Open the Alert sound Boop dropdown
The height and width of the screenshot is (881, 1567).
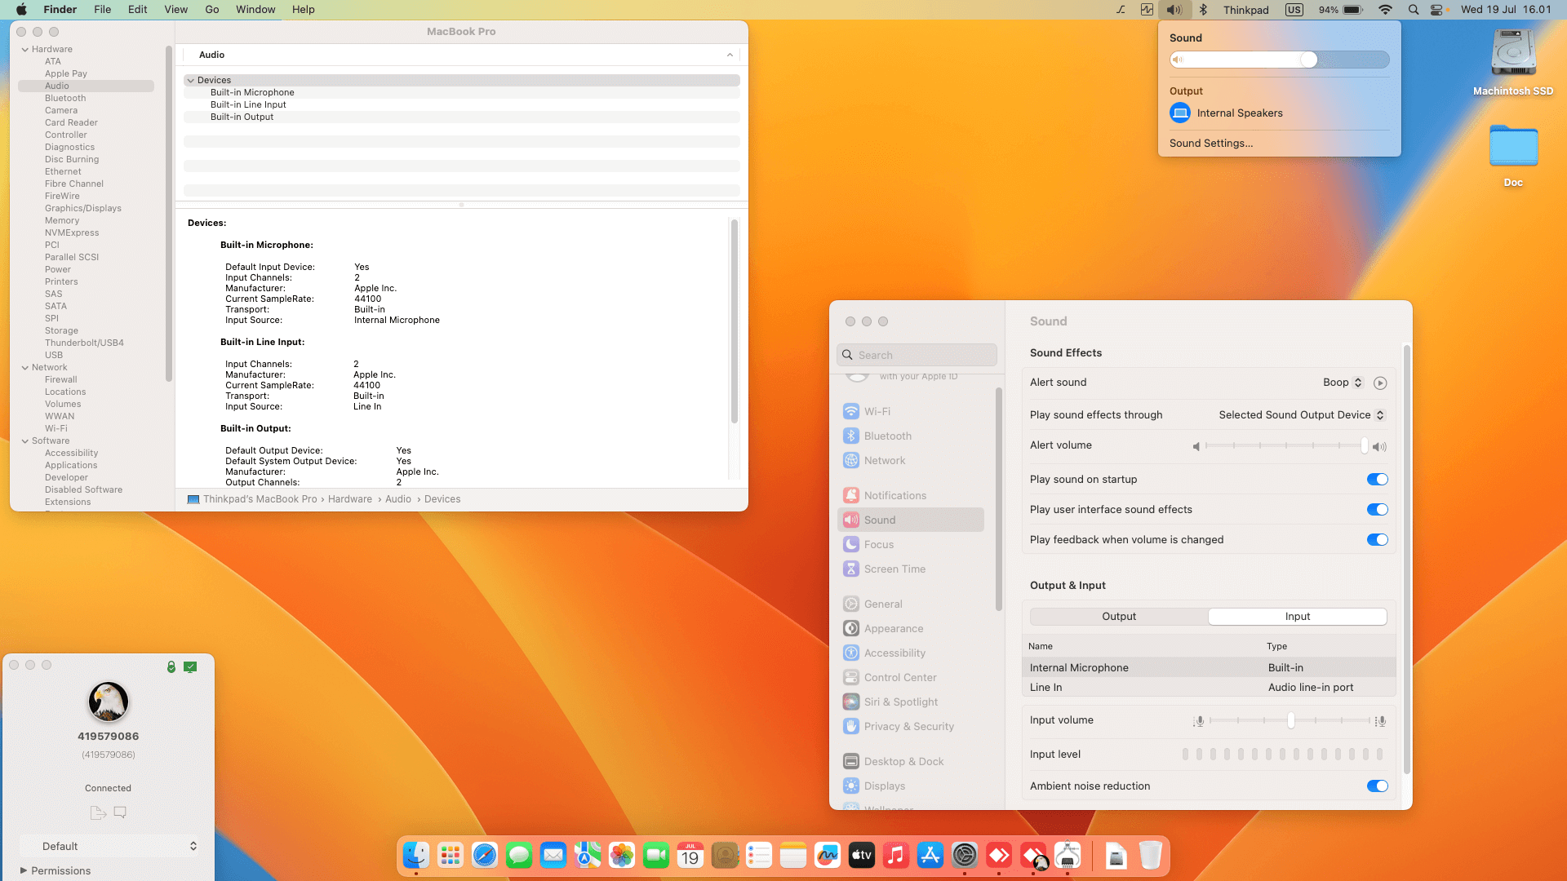[x=1343, y=383]
